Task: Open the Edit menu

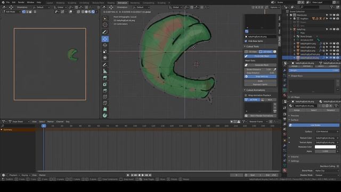Action: point(14,2)
